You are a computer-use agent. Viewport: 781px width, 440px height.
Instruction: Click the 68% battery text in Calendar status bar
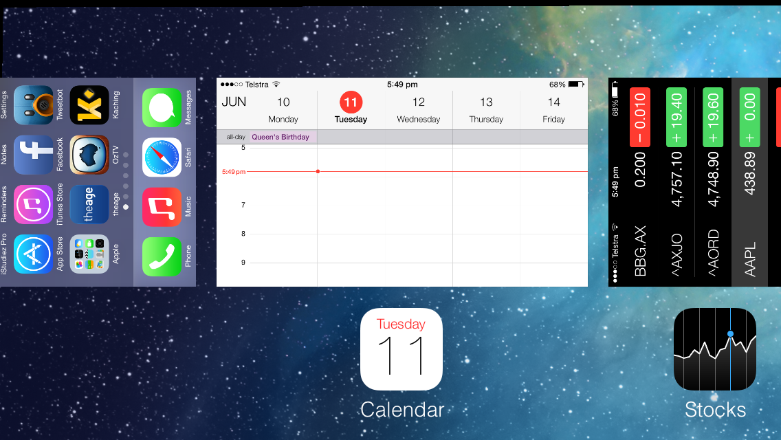tap(558, 85)
